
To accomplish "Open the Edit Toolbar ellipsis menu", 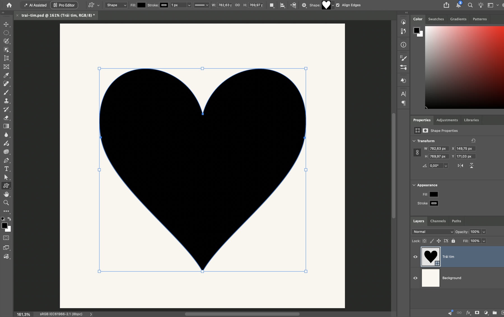I will pyautogui.click(x=6, y=211).
